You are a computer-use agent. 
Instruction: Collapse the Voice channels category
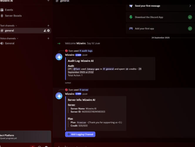click(x=9, y=38)
